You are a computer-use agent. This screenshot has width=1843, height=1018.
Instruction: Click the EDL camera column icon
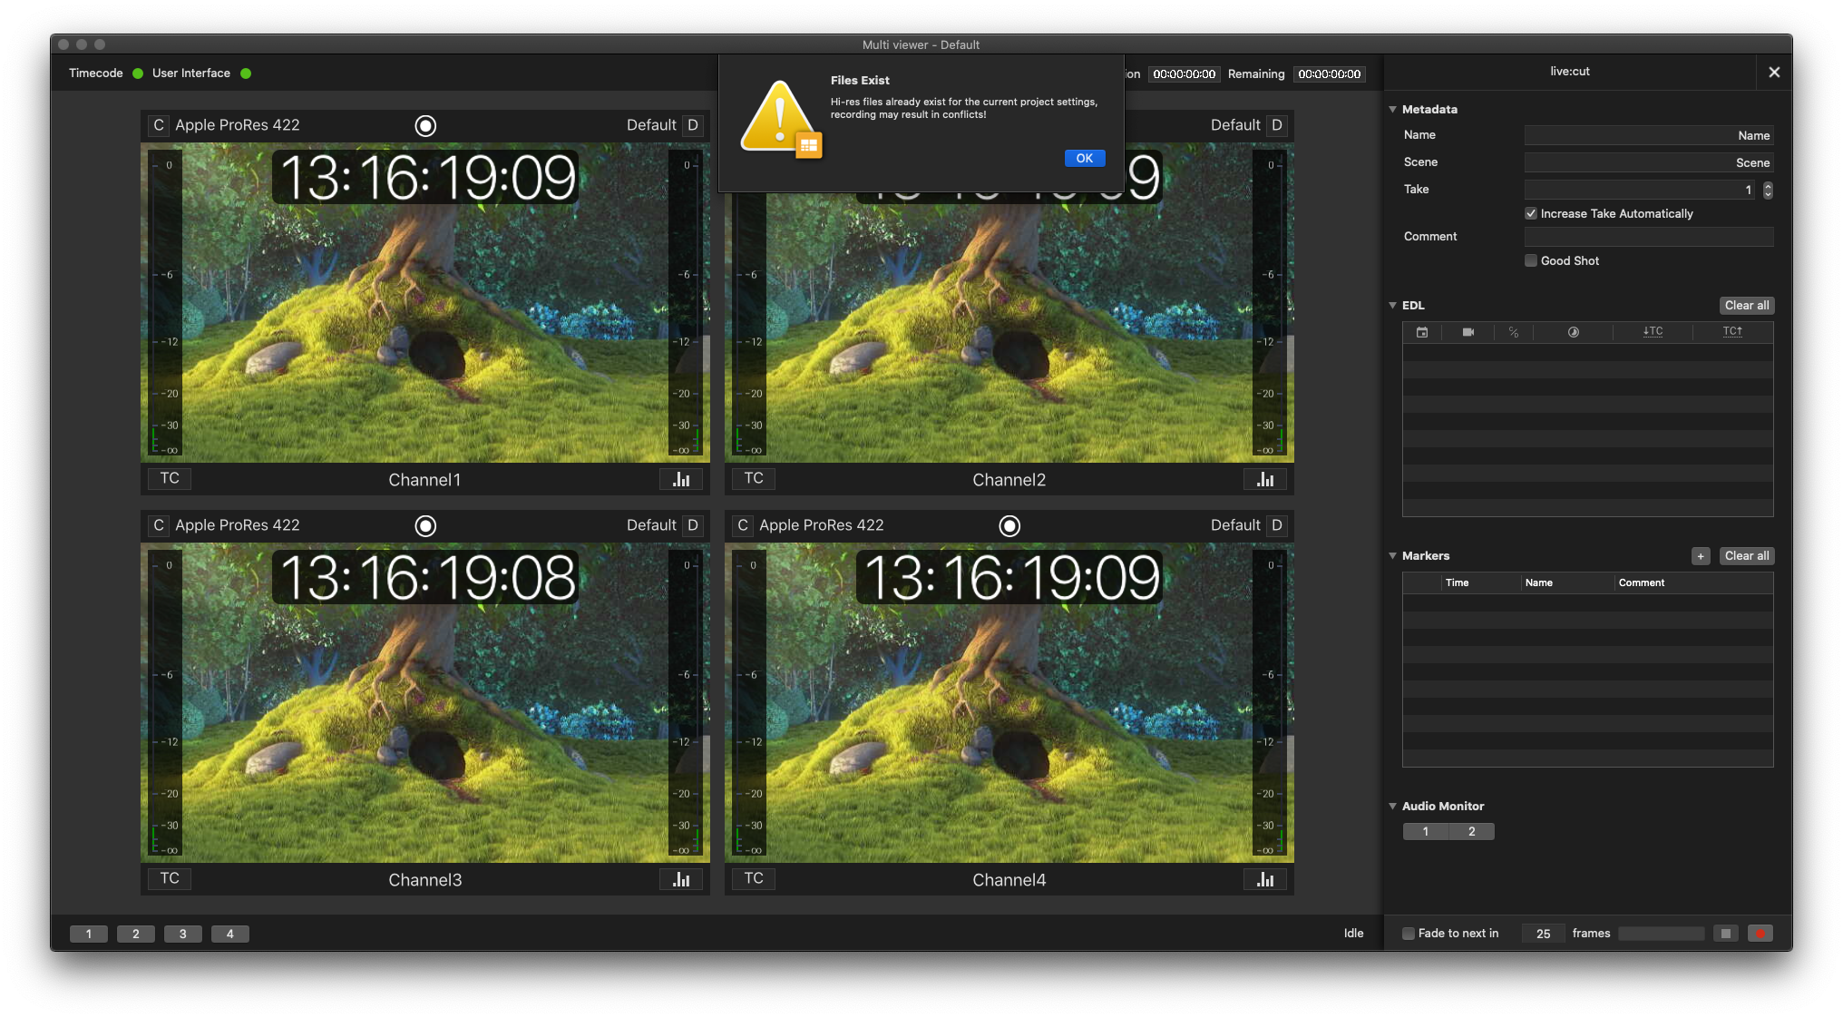[x=1468, y=332]
